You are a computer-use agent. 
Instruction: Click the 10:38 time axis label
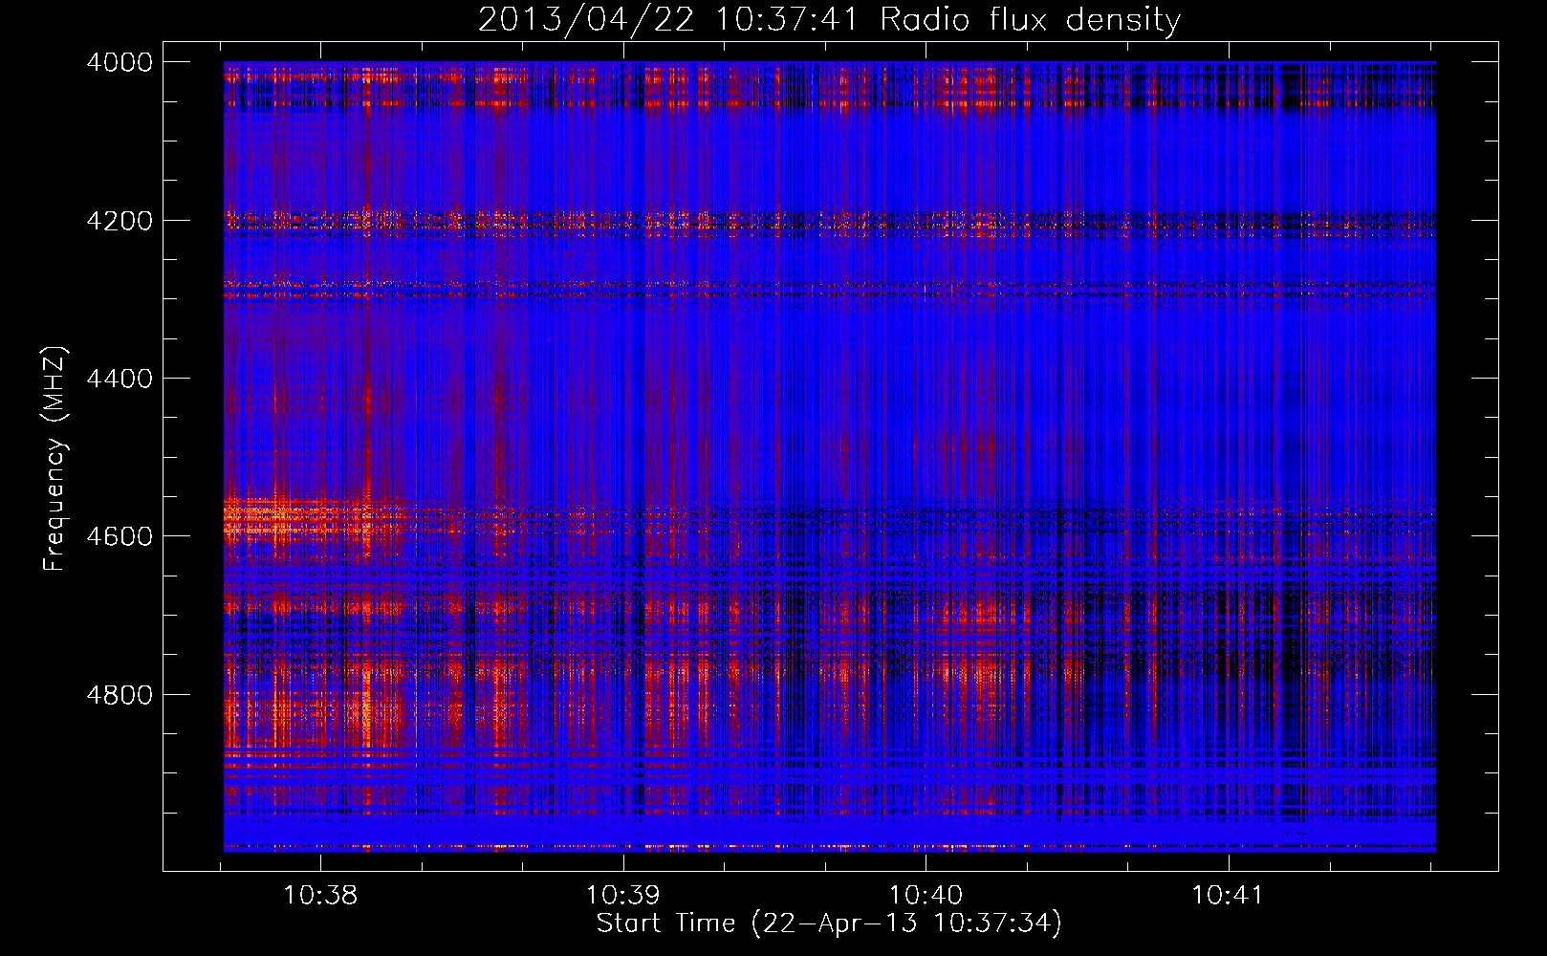[320, 895]
